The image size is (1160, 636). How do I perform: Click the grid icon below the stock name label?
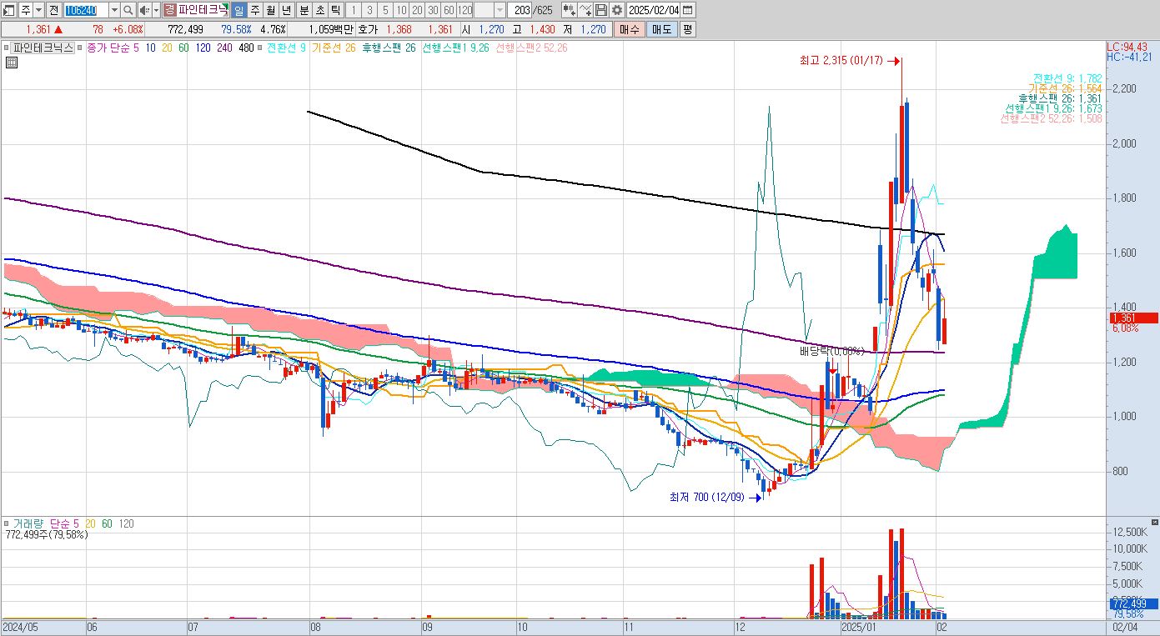[x=12, y=62]
